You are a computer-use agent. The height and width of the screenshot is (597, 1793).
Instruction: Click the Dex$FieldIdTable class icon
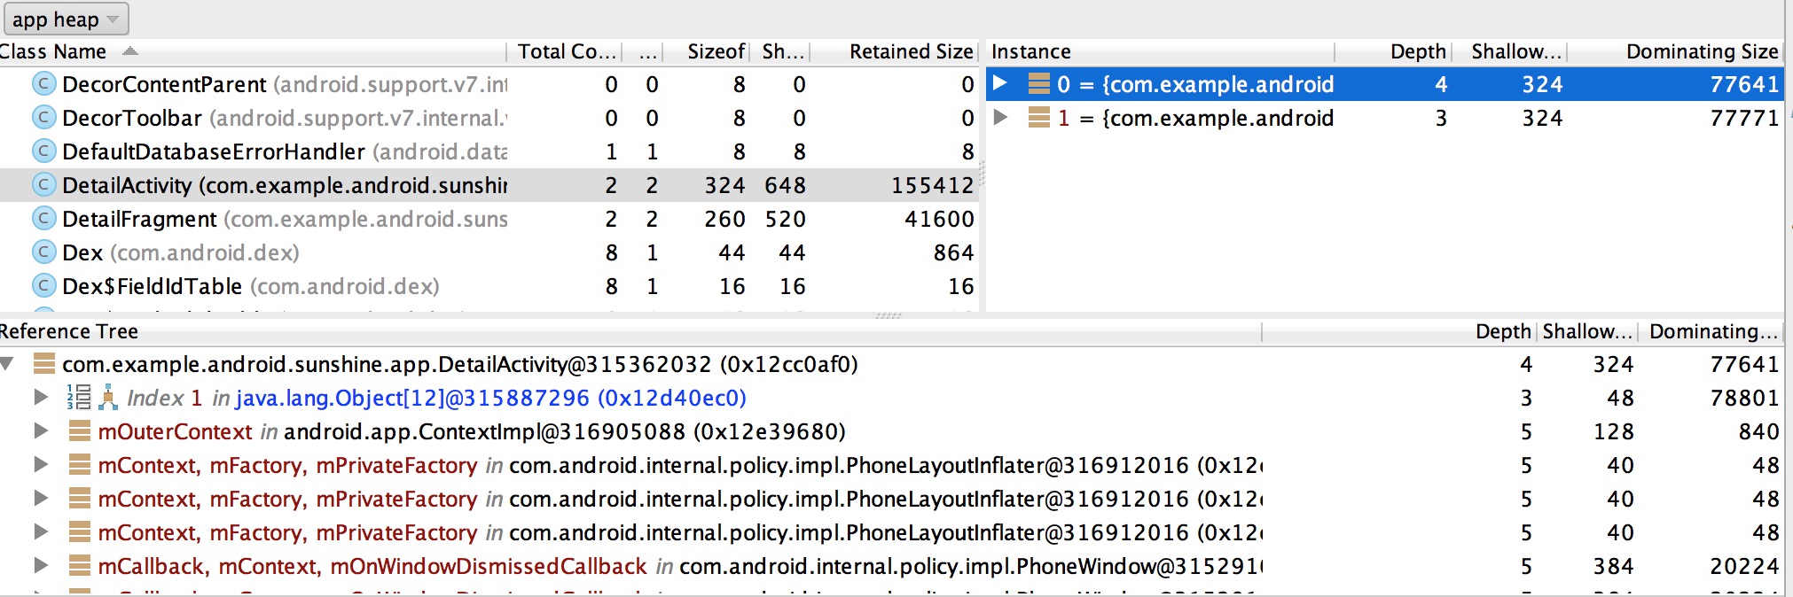pyautogui.click(x=43, y=286)
